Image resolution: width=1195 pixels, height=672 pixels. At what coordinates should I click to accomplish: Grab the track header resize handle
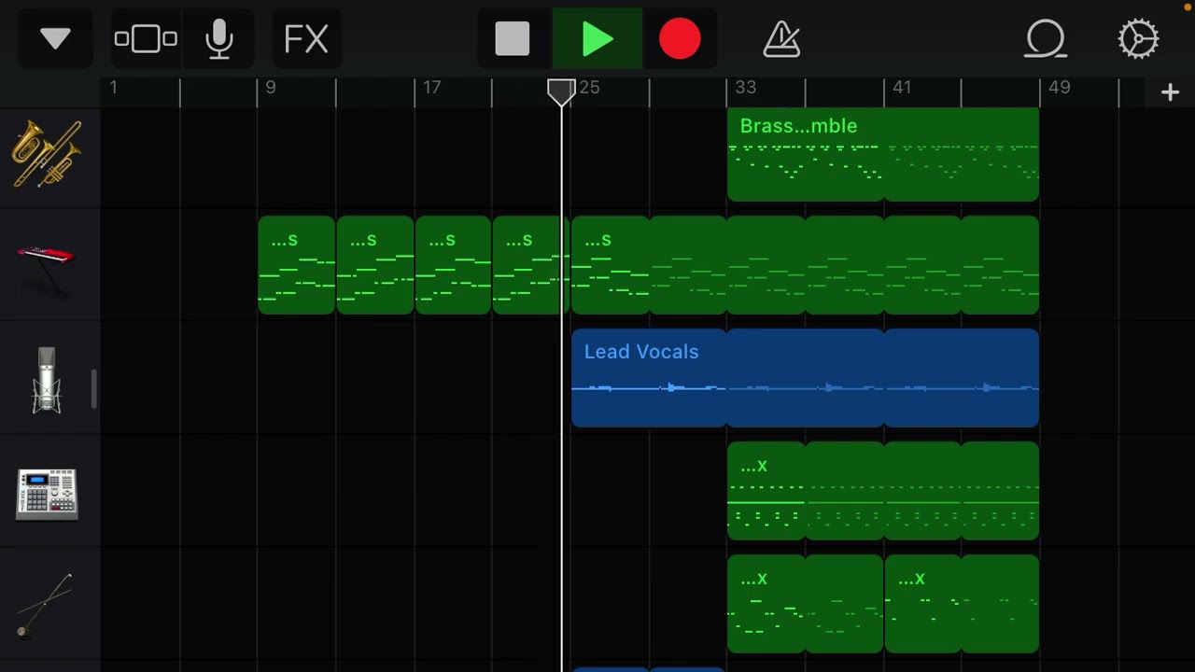(x=94, y=389)
